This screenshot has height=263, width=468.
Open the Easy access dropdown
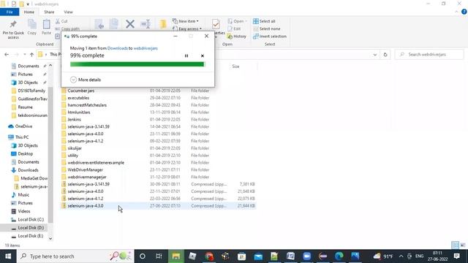click(x=187, y=28)
